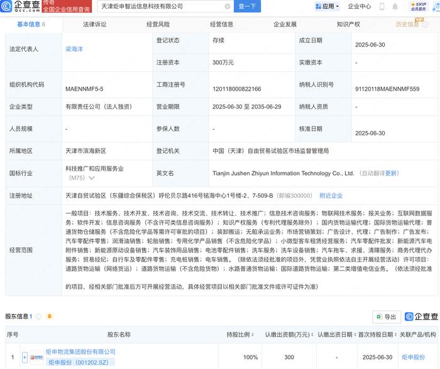
Task: Click the info icon beside 历史信息
Action: [426, 25]
